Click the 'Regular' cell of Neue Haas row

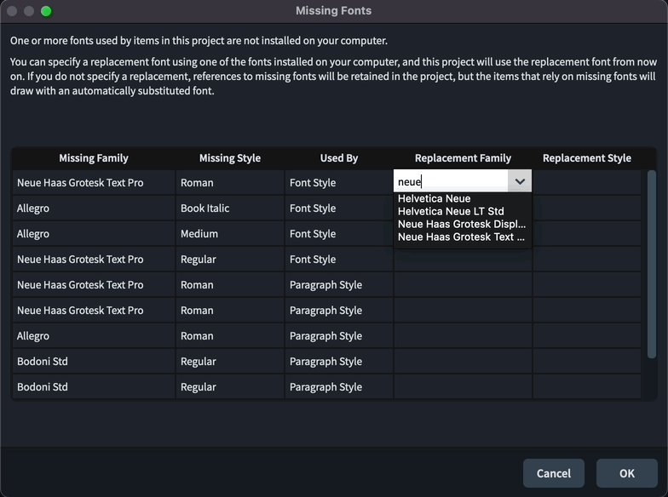tap(230, 259)
